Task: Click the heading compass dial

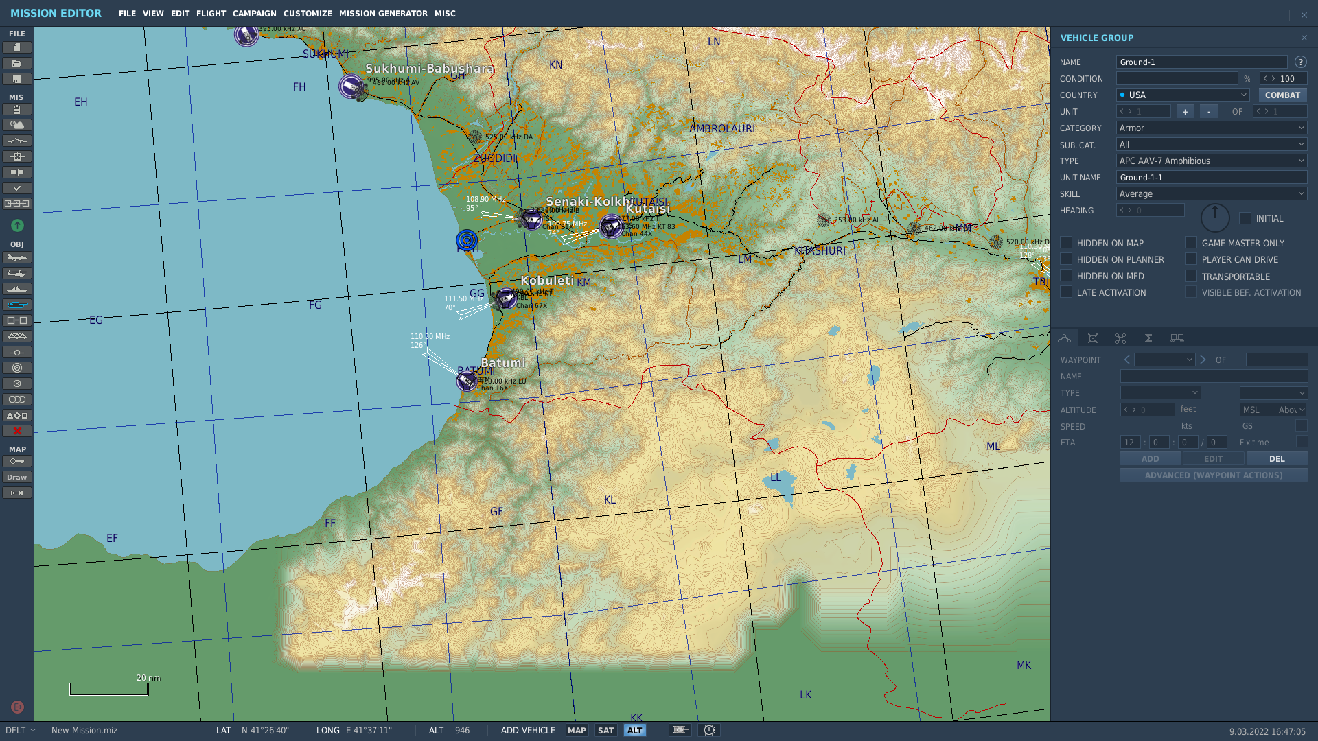Action: [1214, 218]
